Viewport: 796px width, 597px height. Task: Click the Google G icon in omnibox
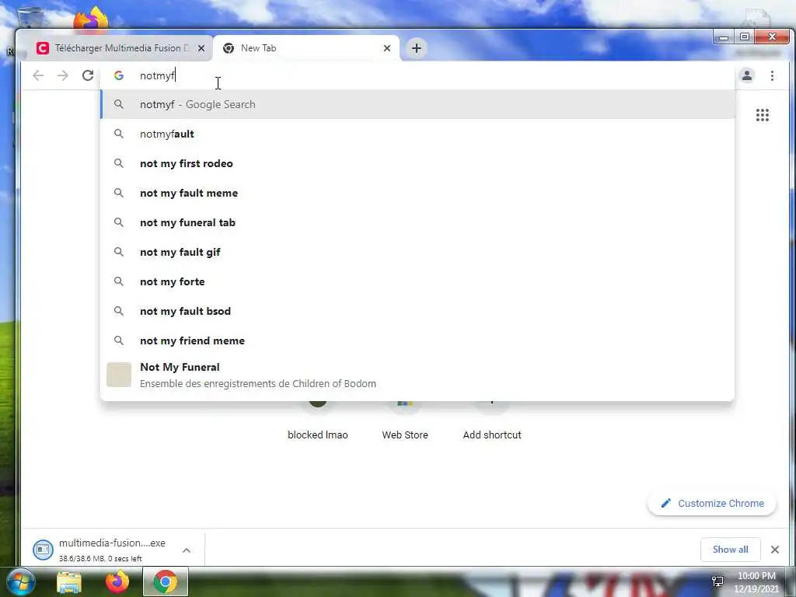coord(119,75)
